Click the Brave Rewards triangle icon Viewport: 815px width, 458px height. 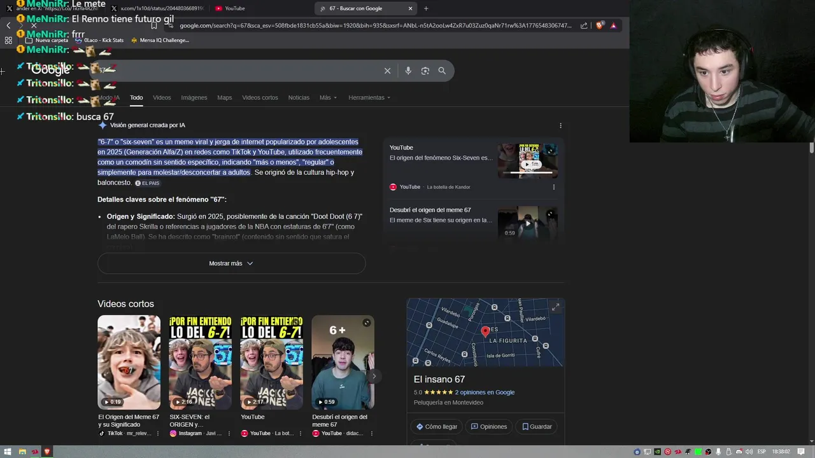pos(613,25)
